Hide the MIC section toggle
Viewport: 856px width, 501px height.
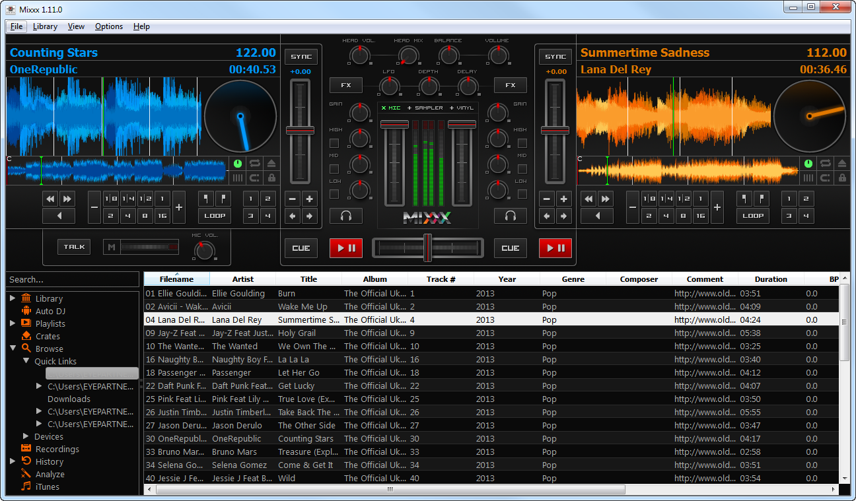[x=391, y=108]
